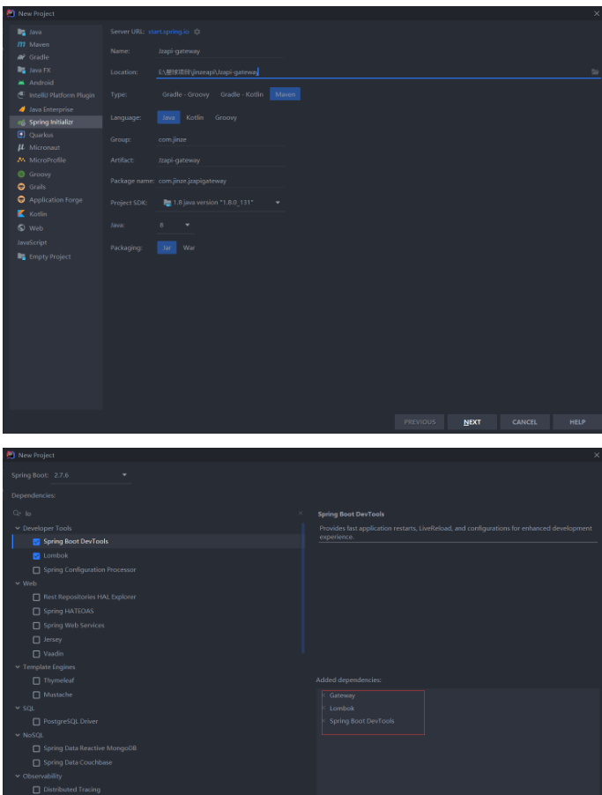Check Rest Repositories HAL Explorer
Viewport: 602px width, 795px height.
pos(36,598)
